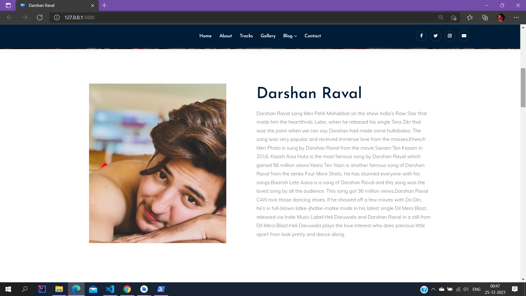Open the Collections icon in toolbar
The height and width of the screenshot is (296, 526).
pyautogui.click(x=485, y=18)
